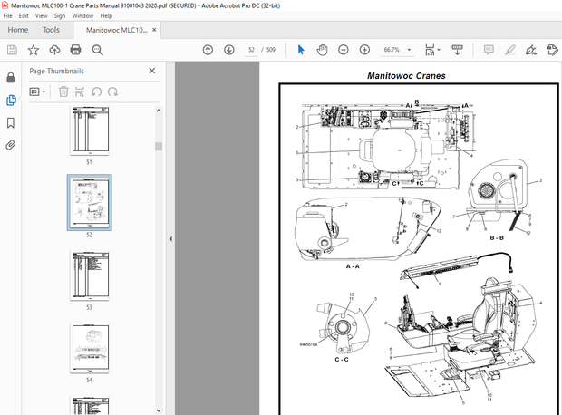Zoom out with the minus button
This screenshot has height=415, width=562.
click(344, 50)
